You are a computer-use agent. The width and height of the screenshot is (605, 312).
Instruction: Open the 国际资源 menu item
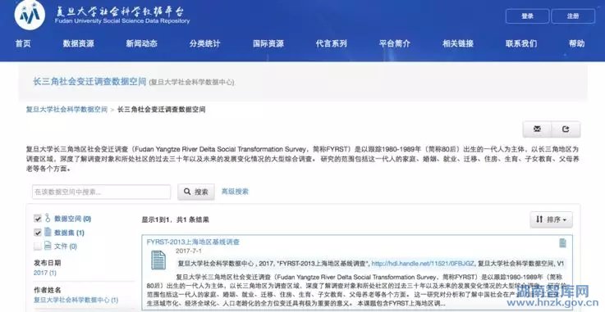268,43
